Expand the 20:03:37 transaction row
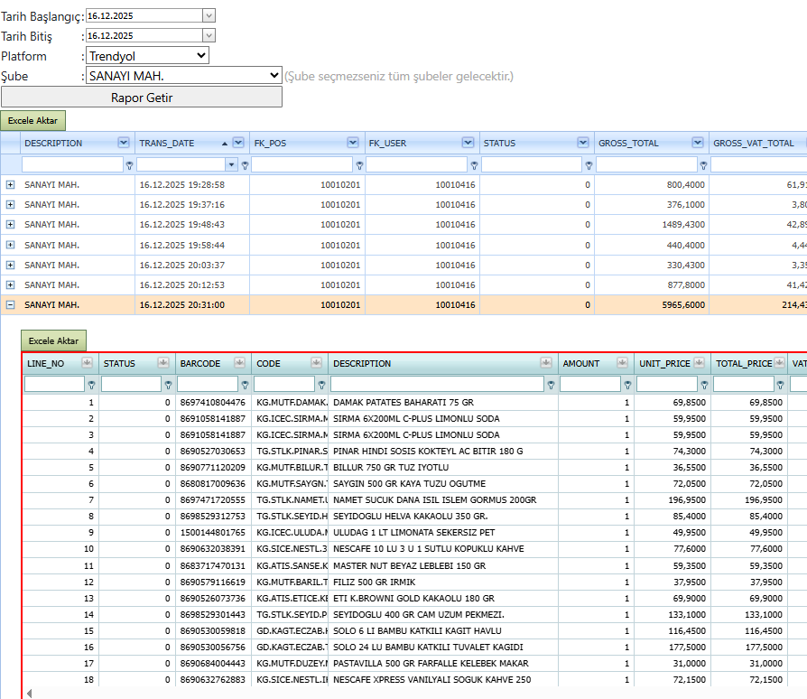 (10, 266)
